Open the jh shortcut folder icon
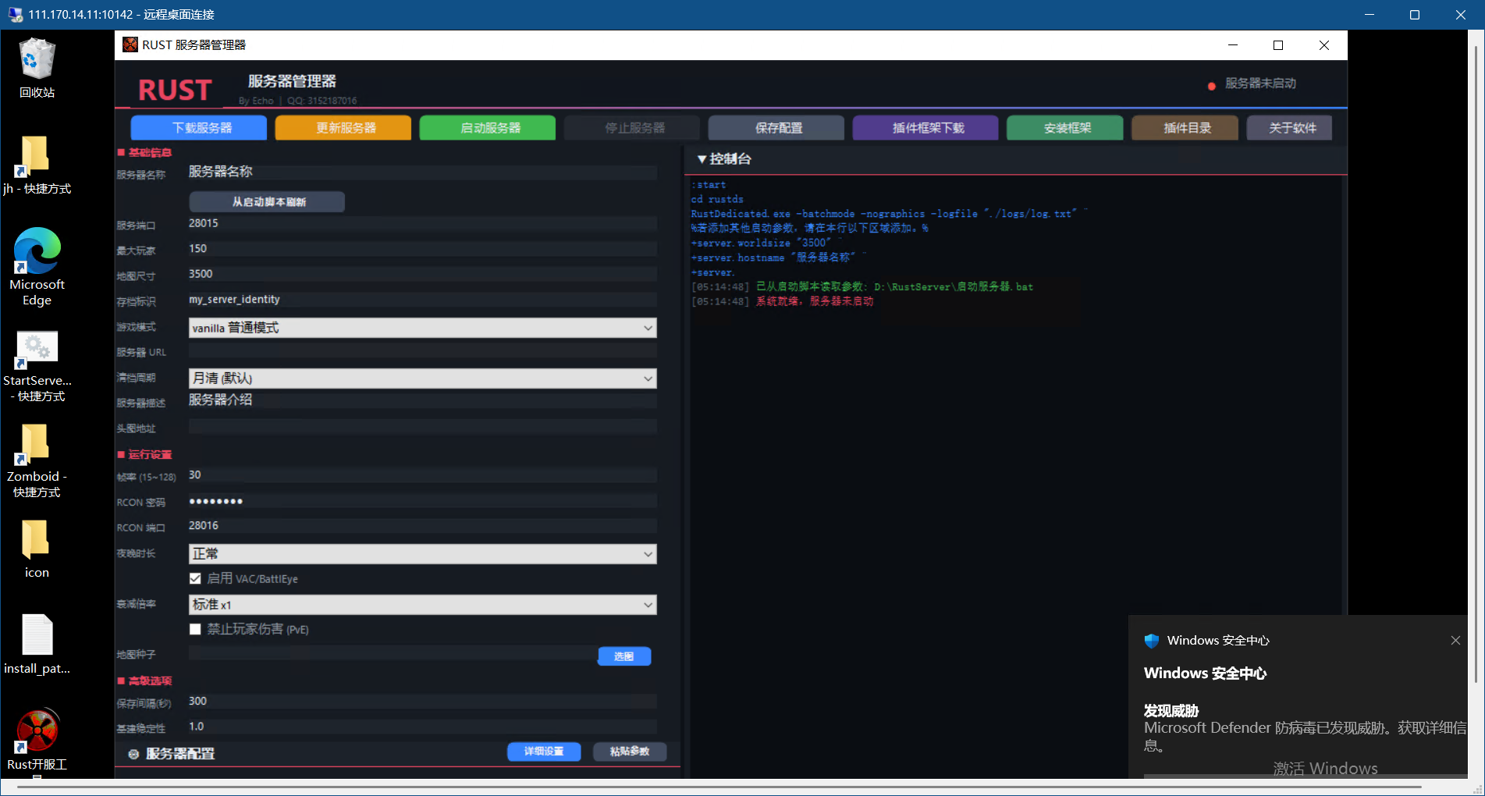The height and width of the screenshot is (796, 1485). point(37,156)
